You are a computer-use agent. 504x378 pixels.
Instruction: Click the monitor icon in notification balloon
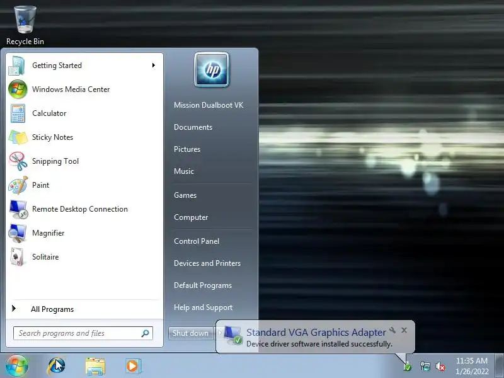(233, 336)
